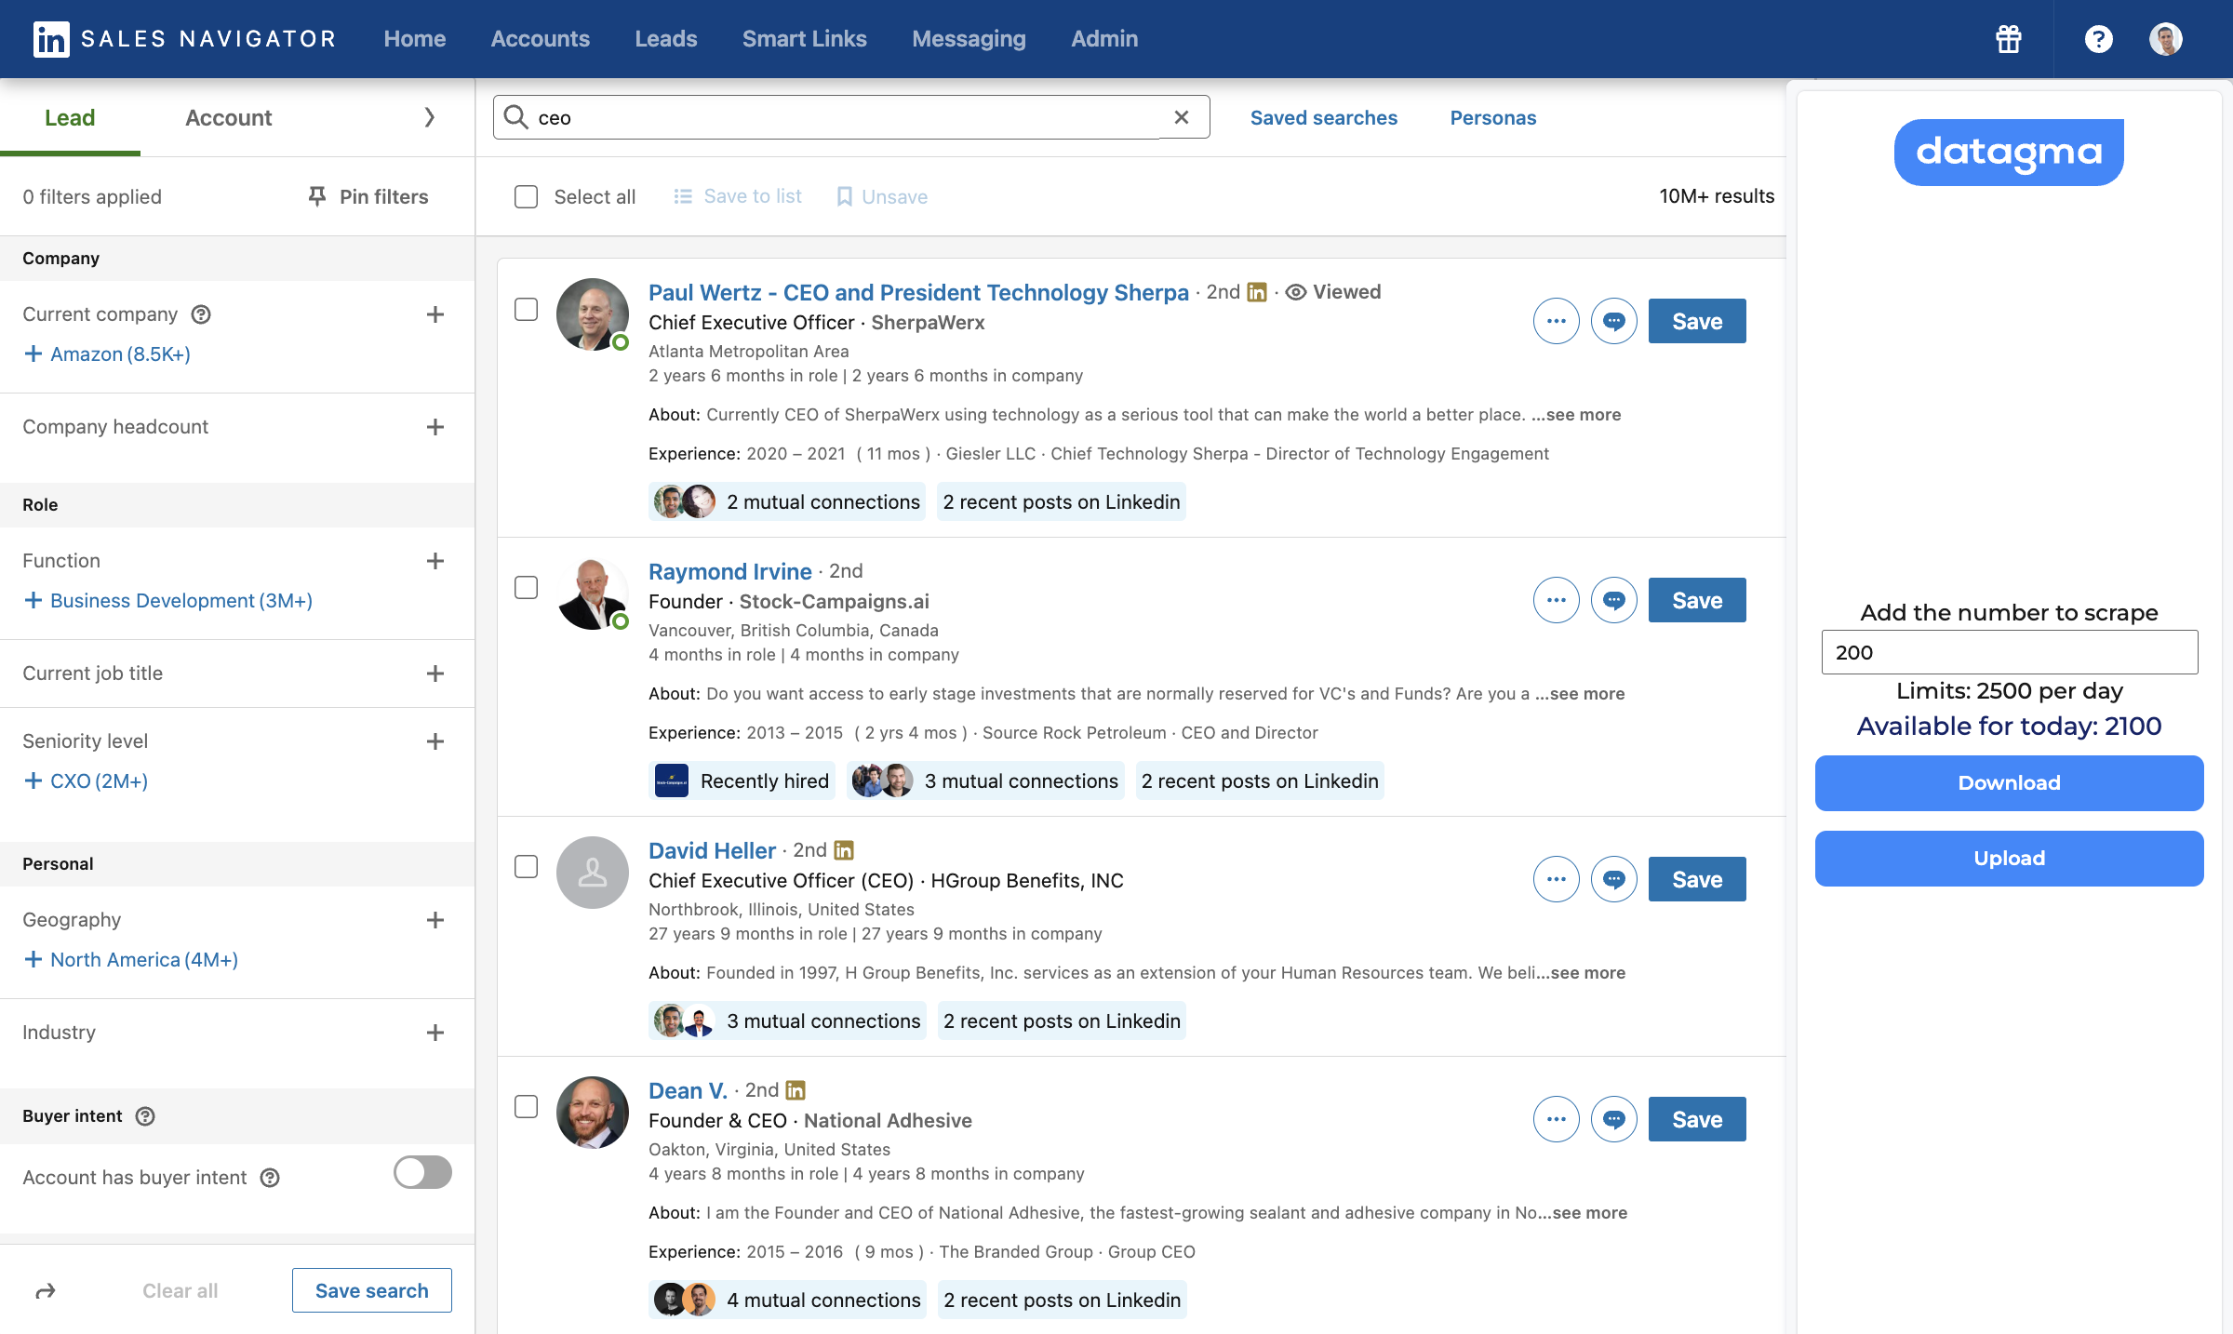Clear the search box with X icon

[x=1182, y=117]
